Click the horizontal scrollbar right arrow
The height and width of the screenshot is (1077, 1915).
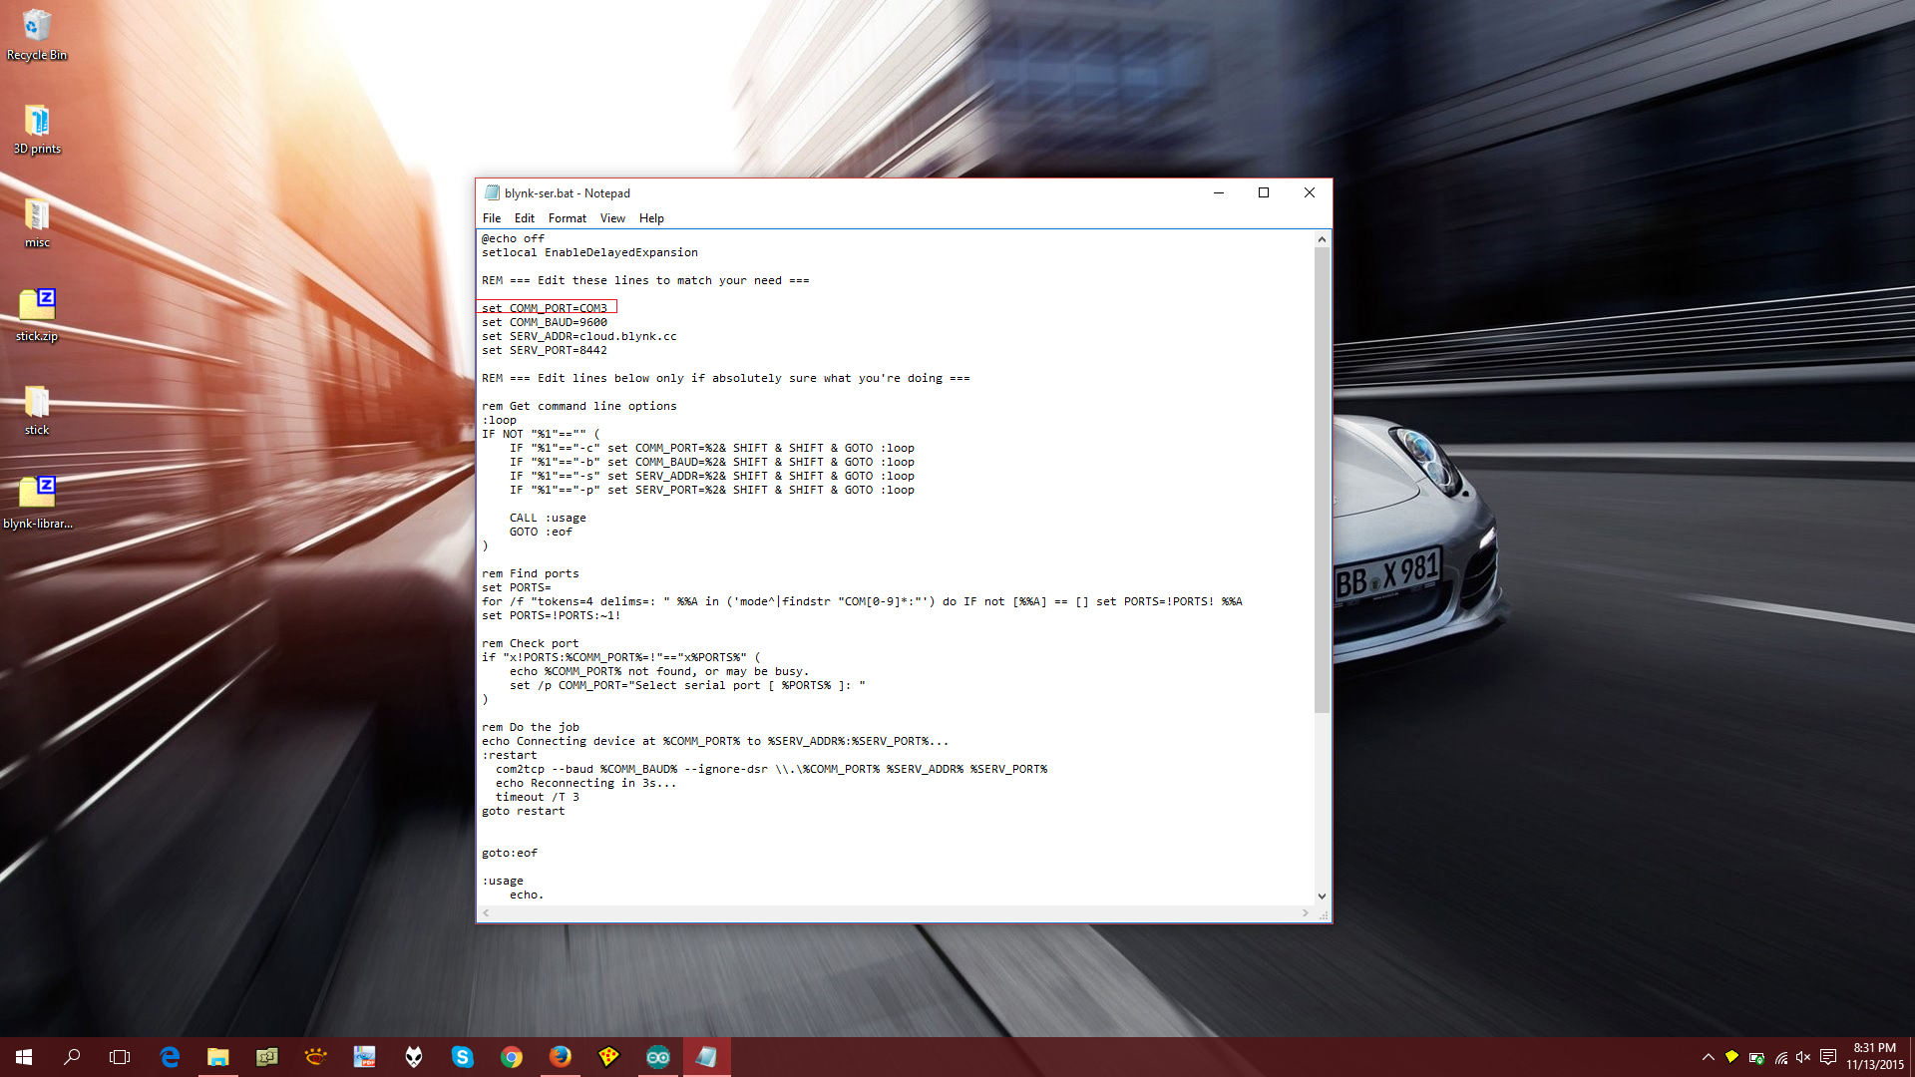(x=1306, y=913)
